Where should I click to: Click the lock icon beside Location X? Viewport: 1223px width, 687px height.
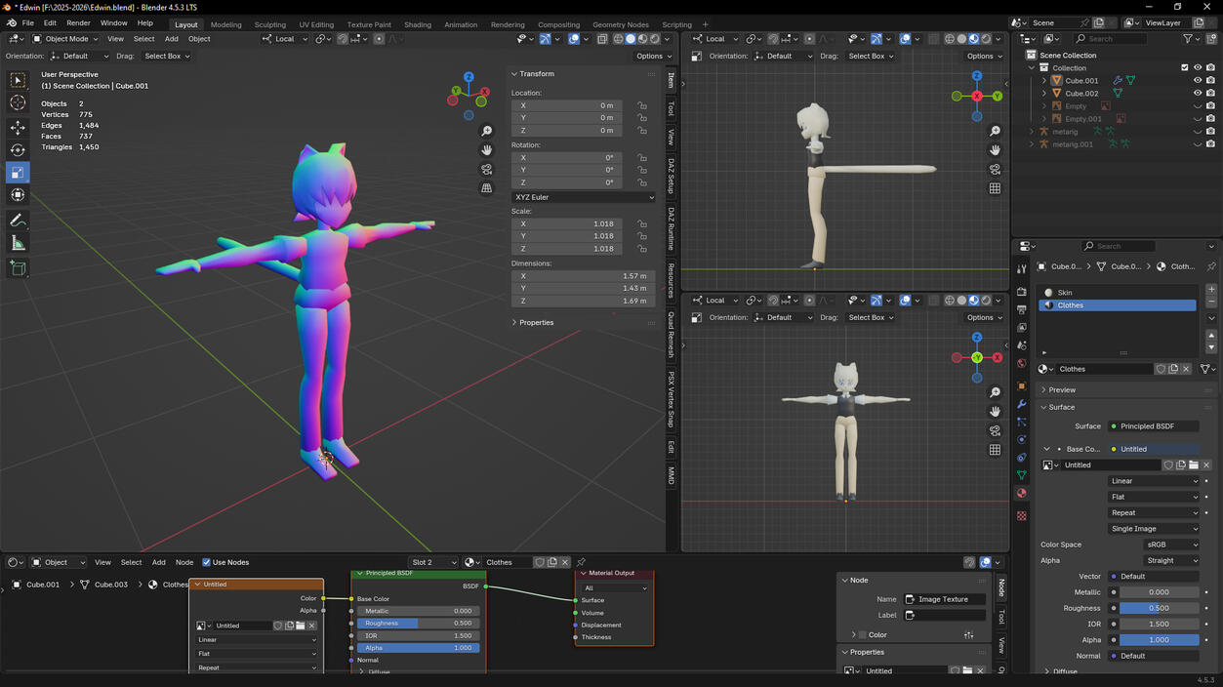tap(642, 105)
